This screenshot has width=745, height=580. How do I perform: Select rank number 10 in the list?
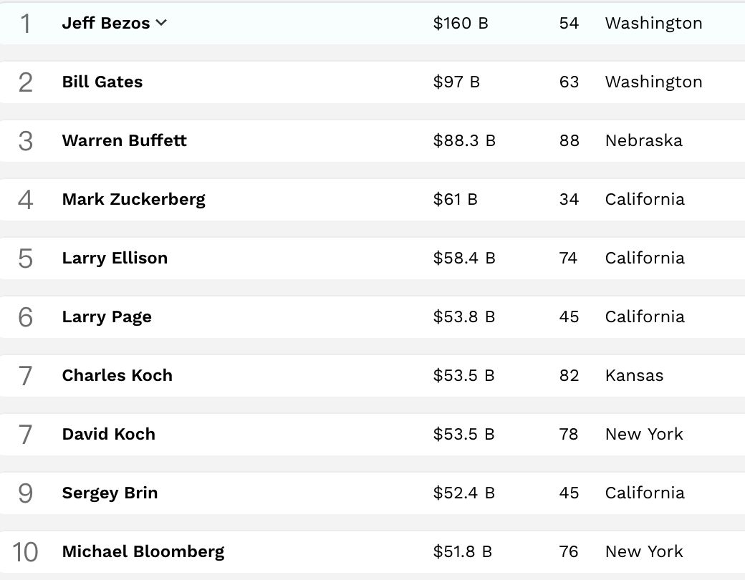(x=25, y=552)
